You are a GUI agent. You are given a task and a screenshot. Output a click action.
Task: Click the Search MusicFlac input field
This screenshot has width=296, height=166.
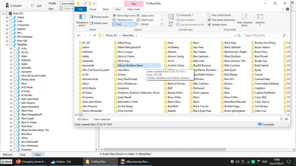[263, 35]
